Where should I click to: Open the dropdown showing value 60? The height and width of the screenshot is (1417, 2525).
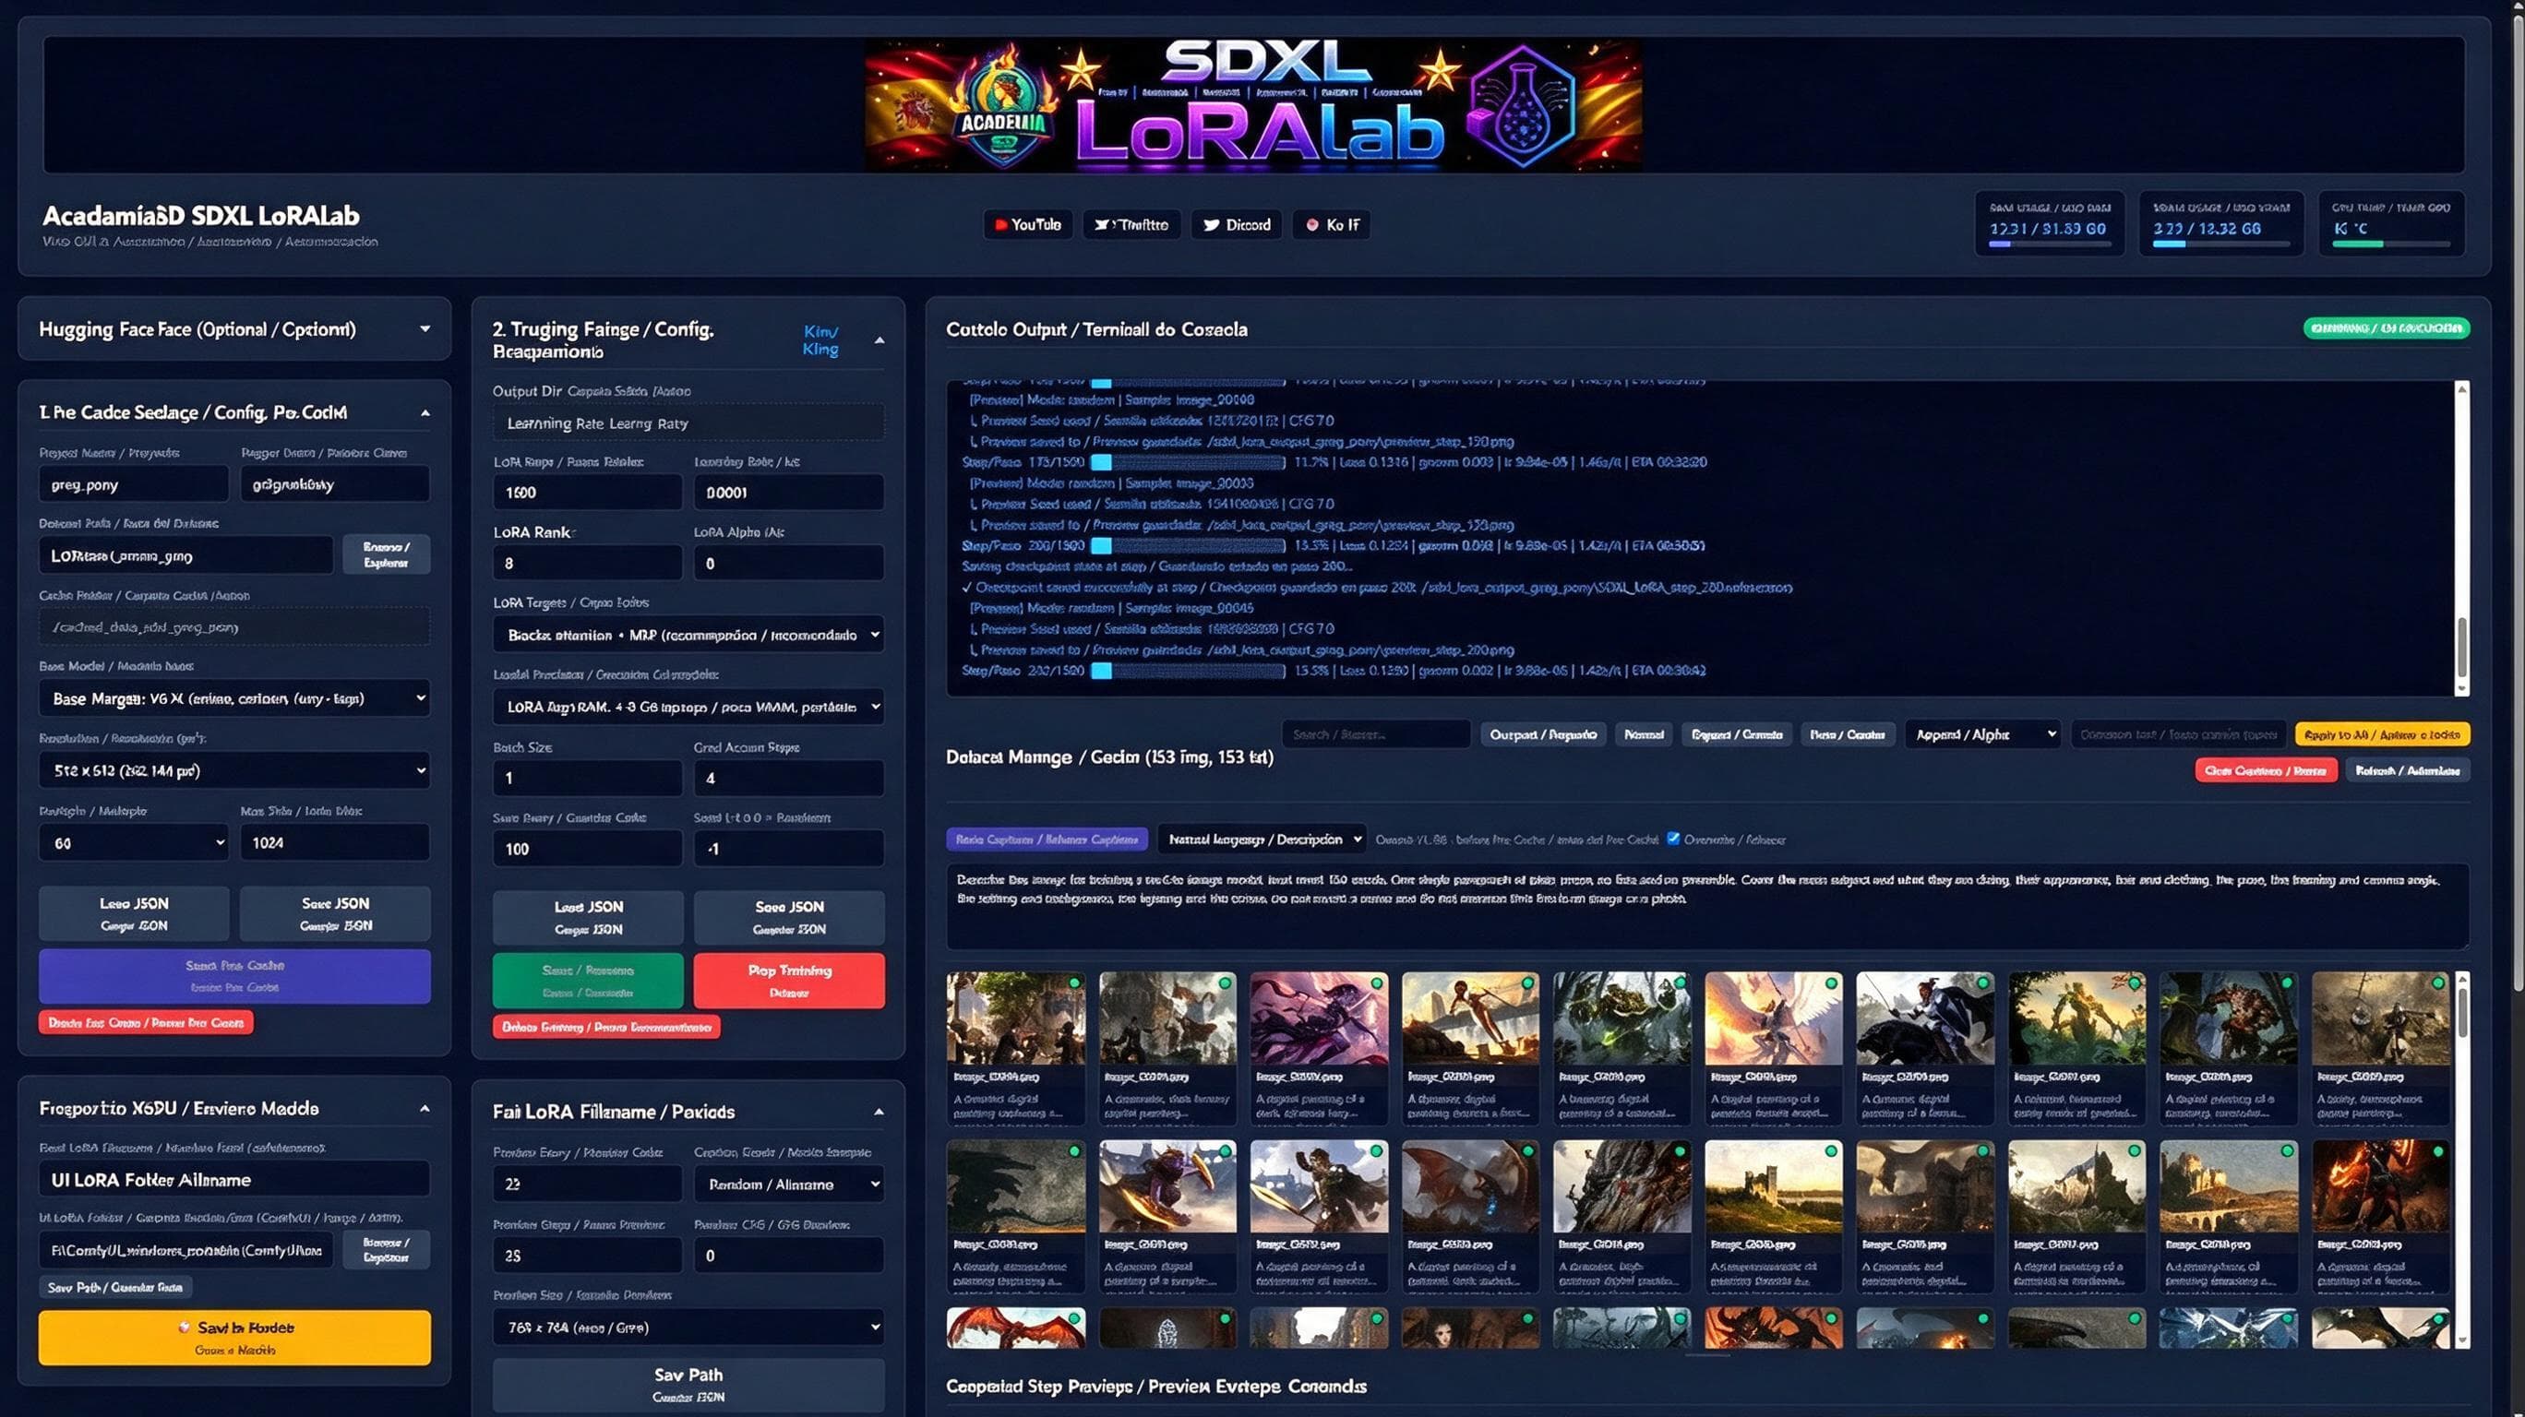(x=133, y=843)
